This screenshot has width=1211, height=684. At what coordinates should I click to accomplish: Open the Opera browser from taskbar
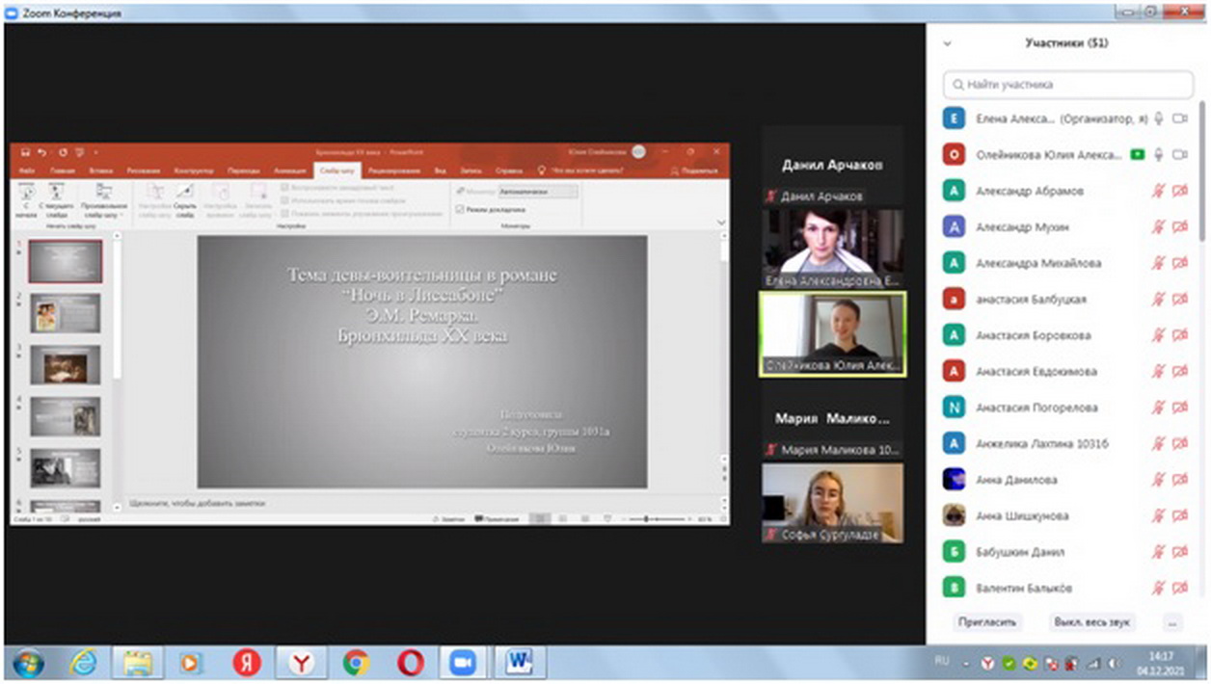point(410,663)
